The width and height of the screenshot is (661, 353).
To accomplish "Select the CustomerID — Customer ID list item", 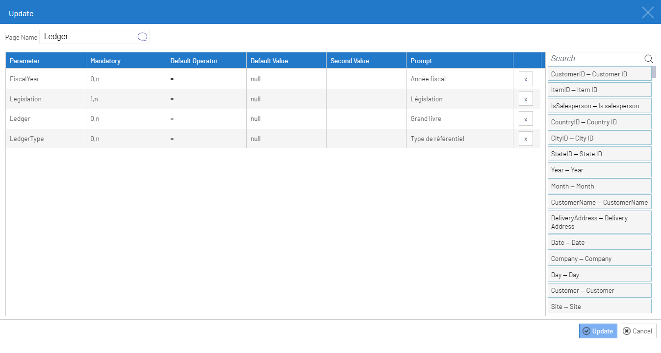I will tap(599, 73).
